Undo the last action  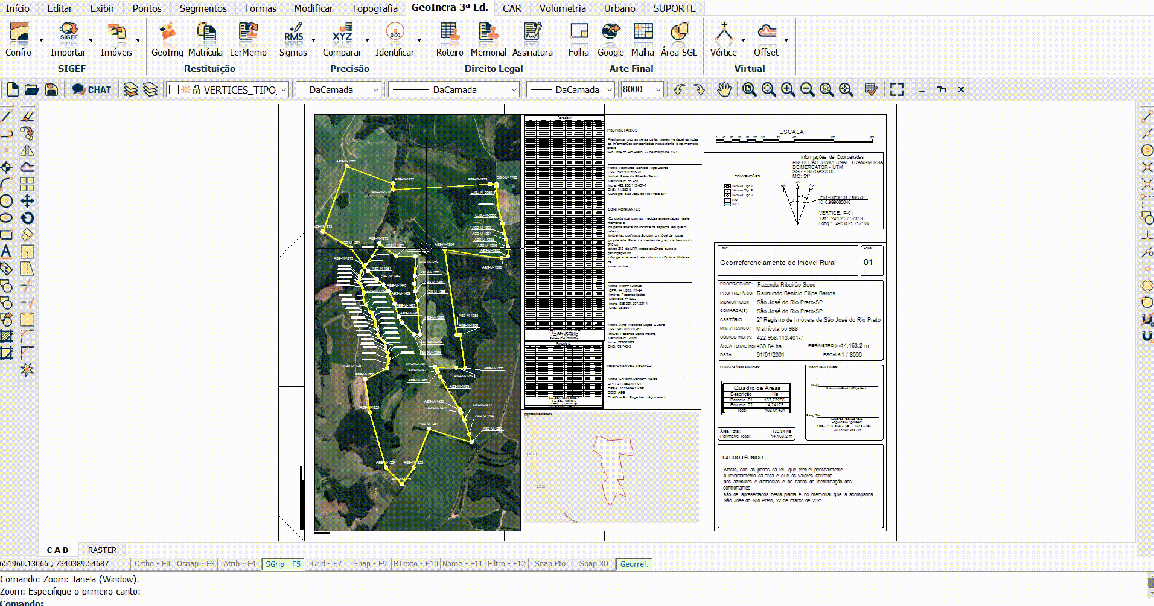coord(680,89)
